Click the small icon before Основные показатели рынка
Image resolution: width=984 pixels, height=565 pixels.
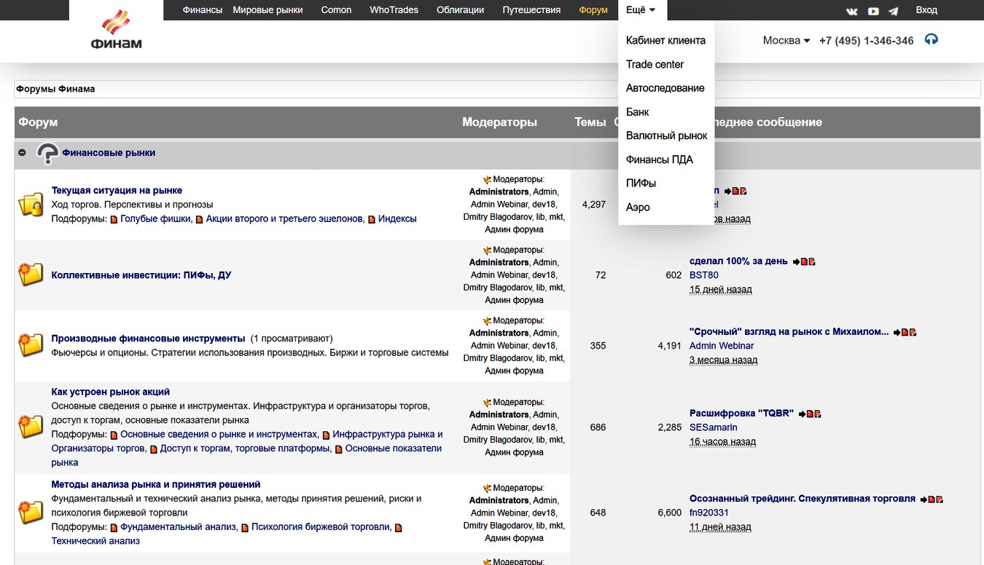(339, 449)
